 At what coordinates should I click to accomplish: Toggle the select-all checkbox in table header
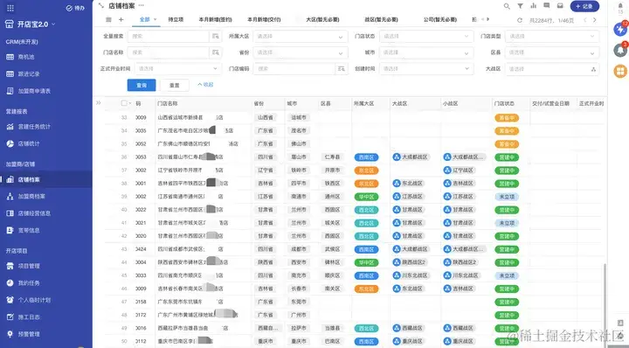[x=124, y=103]
